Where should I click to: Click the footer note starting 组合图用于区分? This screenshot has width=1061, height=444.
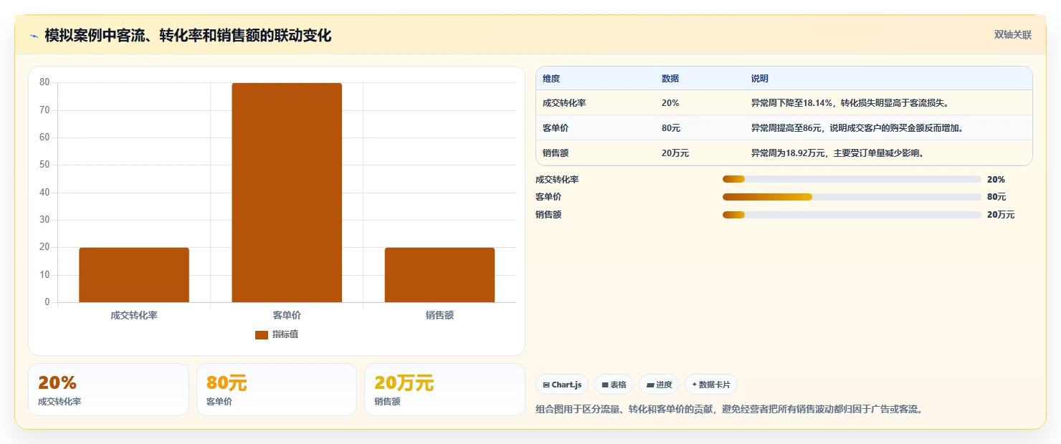click(729, 409)
